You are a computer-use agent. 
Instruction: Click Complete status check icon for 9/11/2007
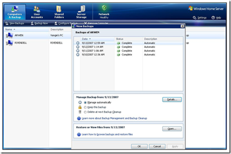(118, 51)
